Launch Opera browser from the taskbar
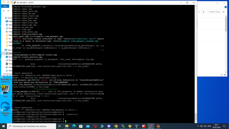The image size is (229, 129). pyautogui.click(x=95, y=126)
